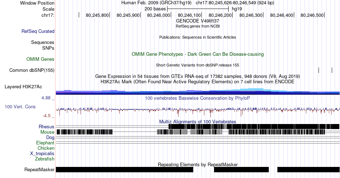Click the GTEx Gene Expression track title
The image size is (340, 178).
pos(198,76)
